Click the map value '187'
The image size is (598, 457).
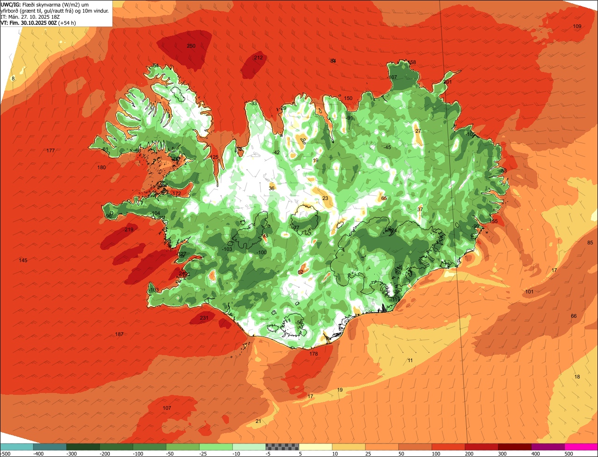click(x=119, y=334)
